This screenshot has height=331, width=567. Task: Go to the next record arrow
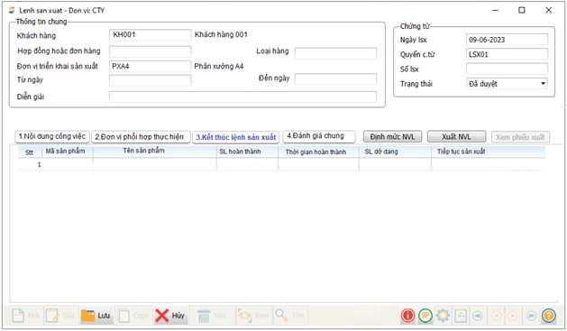[x=513, y=316]
